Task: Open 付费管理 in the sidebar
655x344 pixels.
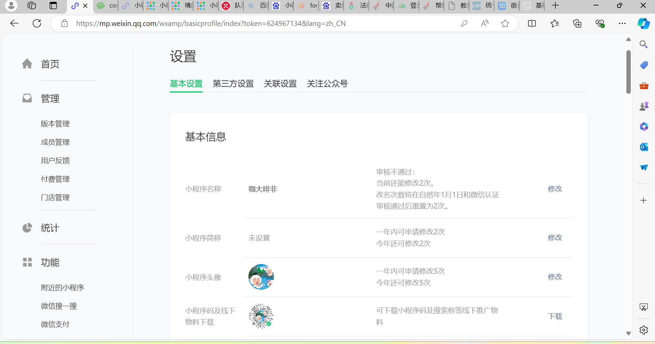Action: 55,179
